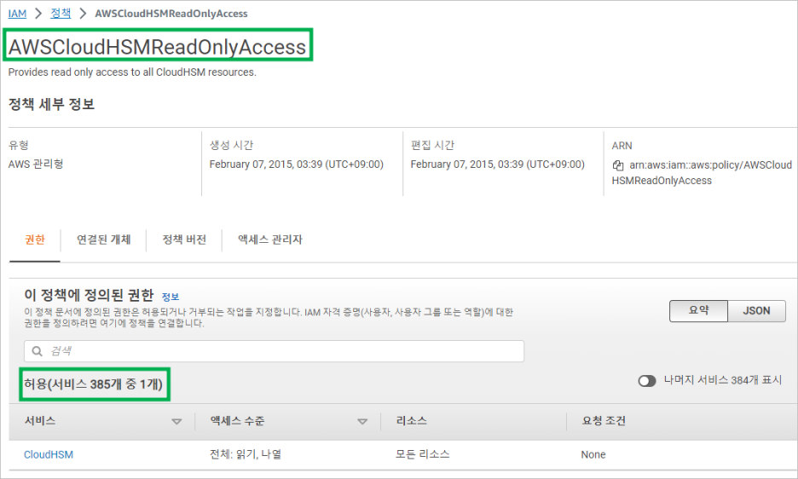Copy the policy ARN with the copy icon
This screenshot has width=798, height=479.
pos(618,165)
